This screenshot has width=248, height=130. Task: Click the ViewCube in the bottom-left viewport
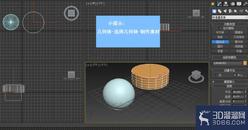71,75
